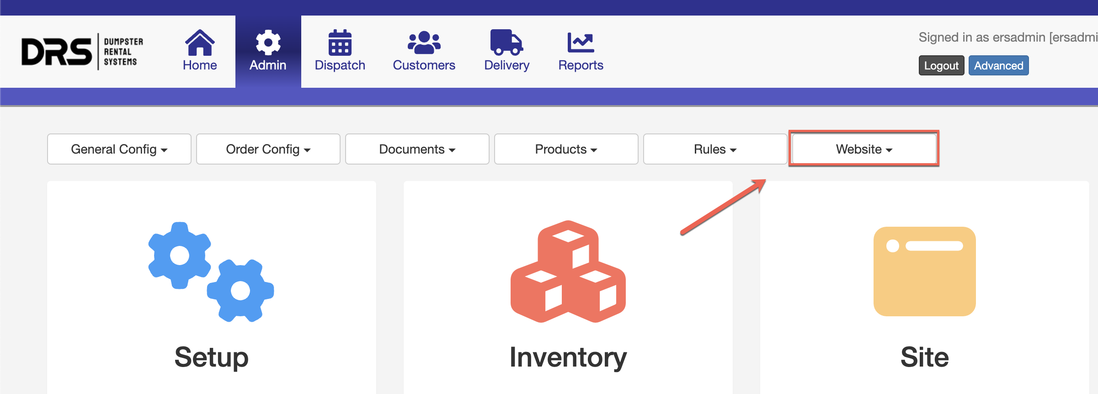
Task: Open the Inventory card title
Action: coord(568,357)
